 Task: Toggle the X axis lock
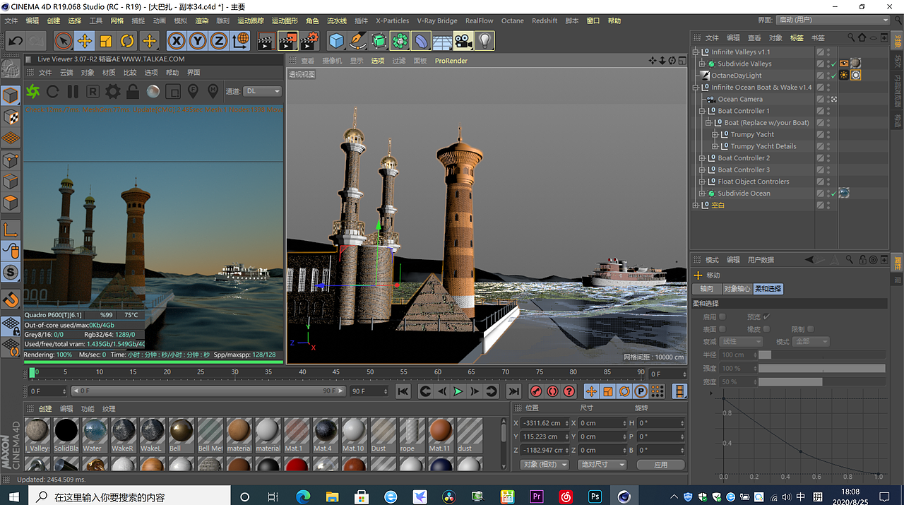click(176, 41)
